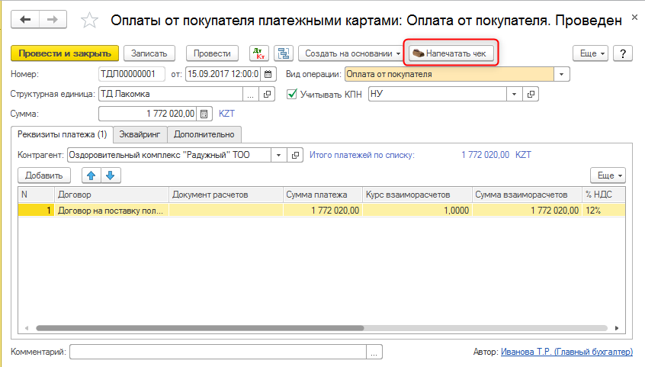This screenshot has height=367, width=645.
Task: Toggle the Учитывать КПН checkbox
Action: (x=292, y=94)
